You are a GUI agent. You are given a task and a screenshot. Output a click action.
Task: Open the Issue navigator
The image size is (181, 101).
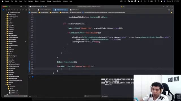(x=15, y=10)
